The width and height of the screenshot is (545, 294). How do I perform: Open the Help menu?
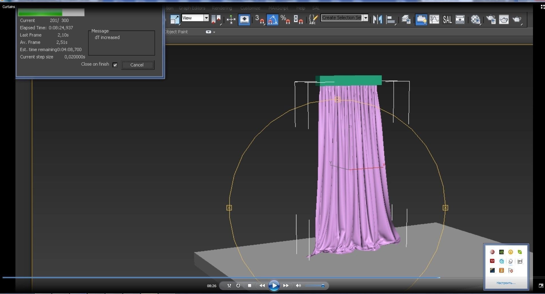(x=300, y=8)
